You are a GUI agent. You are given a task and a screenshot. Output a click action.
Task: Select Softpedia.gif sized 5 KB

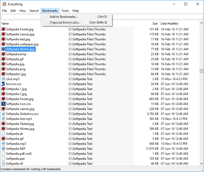click(15, 139)
